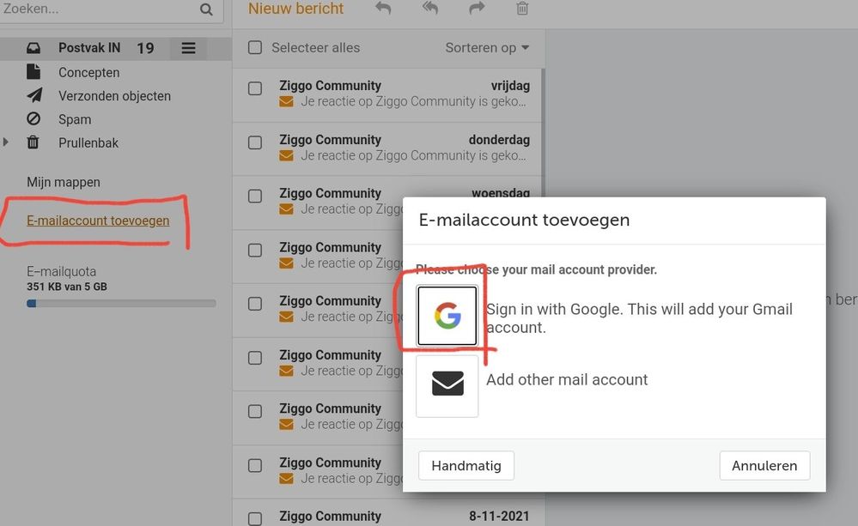Open the Postvak IN hamburger menu
The width and height of the screenshot is (858, 526).
tap(188, 48)
